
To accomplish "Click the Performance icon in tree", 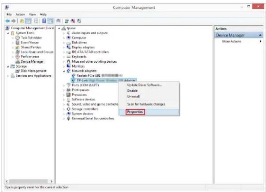I will 17,57.
